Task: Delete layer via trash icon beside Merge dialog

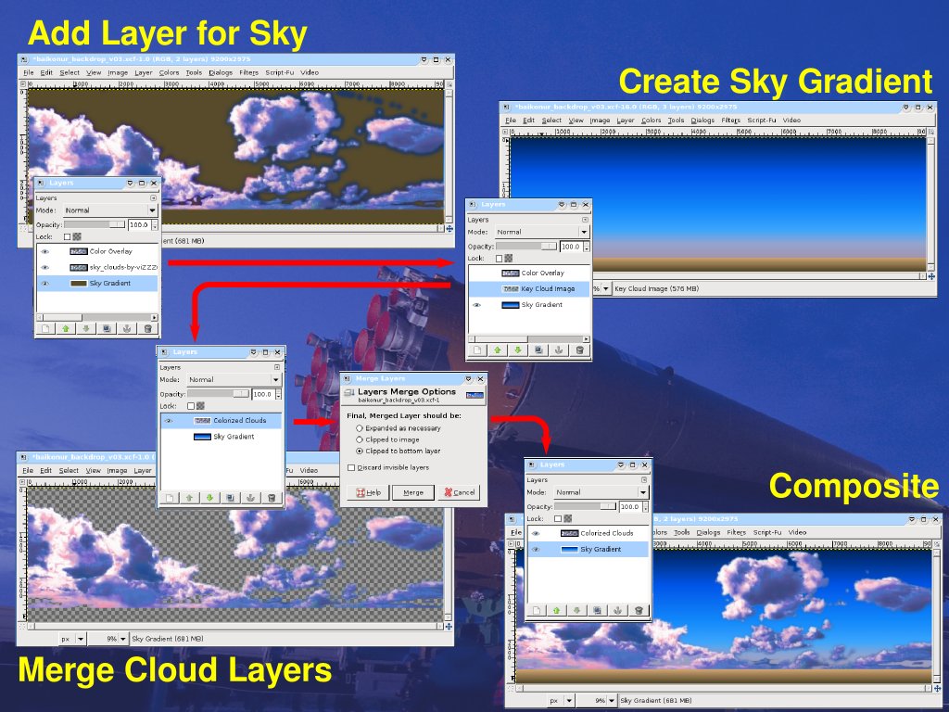Action: tap(271, 498)
